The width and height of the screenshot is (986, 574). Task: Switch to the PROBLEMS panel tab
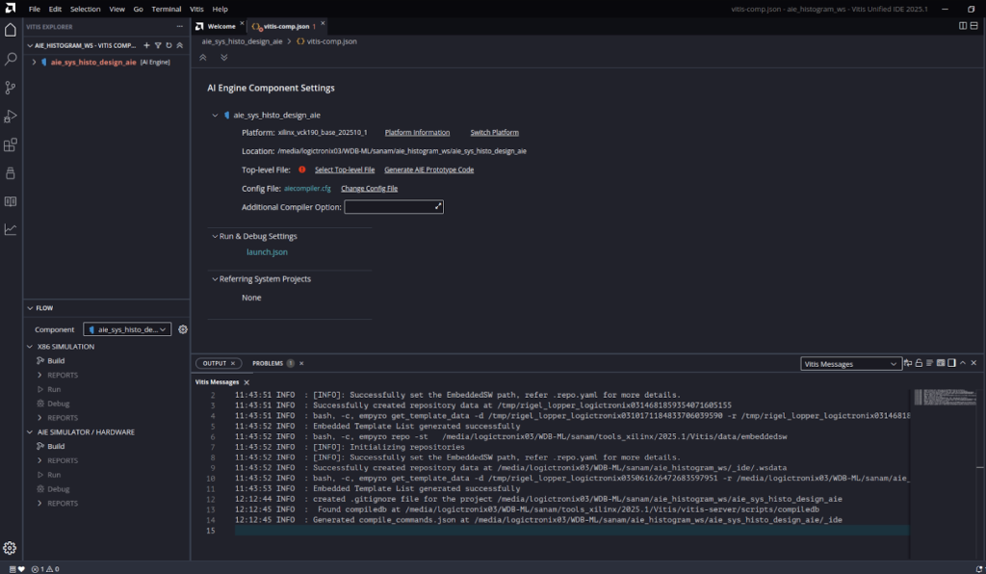268,363
